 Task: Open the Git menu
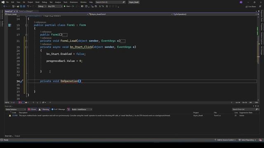coord(24,2)
